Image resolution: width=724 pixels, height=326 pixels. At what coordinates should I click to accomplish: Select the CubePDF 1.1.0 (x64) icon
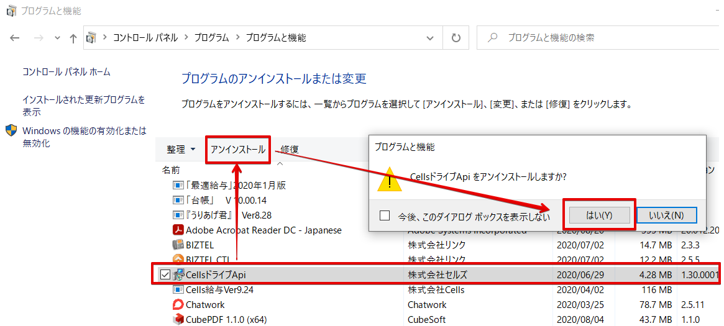click(x=178, y=319)
